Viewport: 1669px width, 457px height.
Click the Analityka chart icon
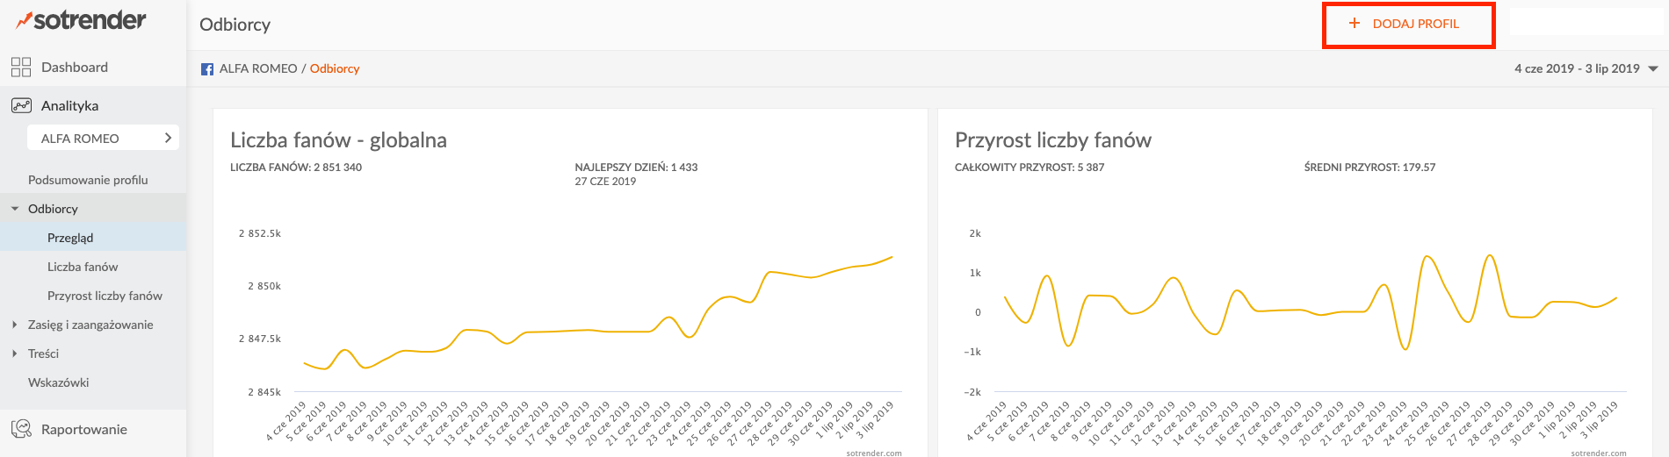(x=21, y=105)
